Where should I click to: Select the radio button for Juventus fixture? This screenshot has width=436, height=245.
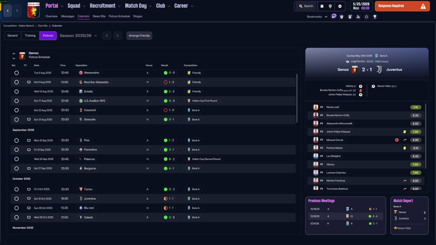coord(16,199)
